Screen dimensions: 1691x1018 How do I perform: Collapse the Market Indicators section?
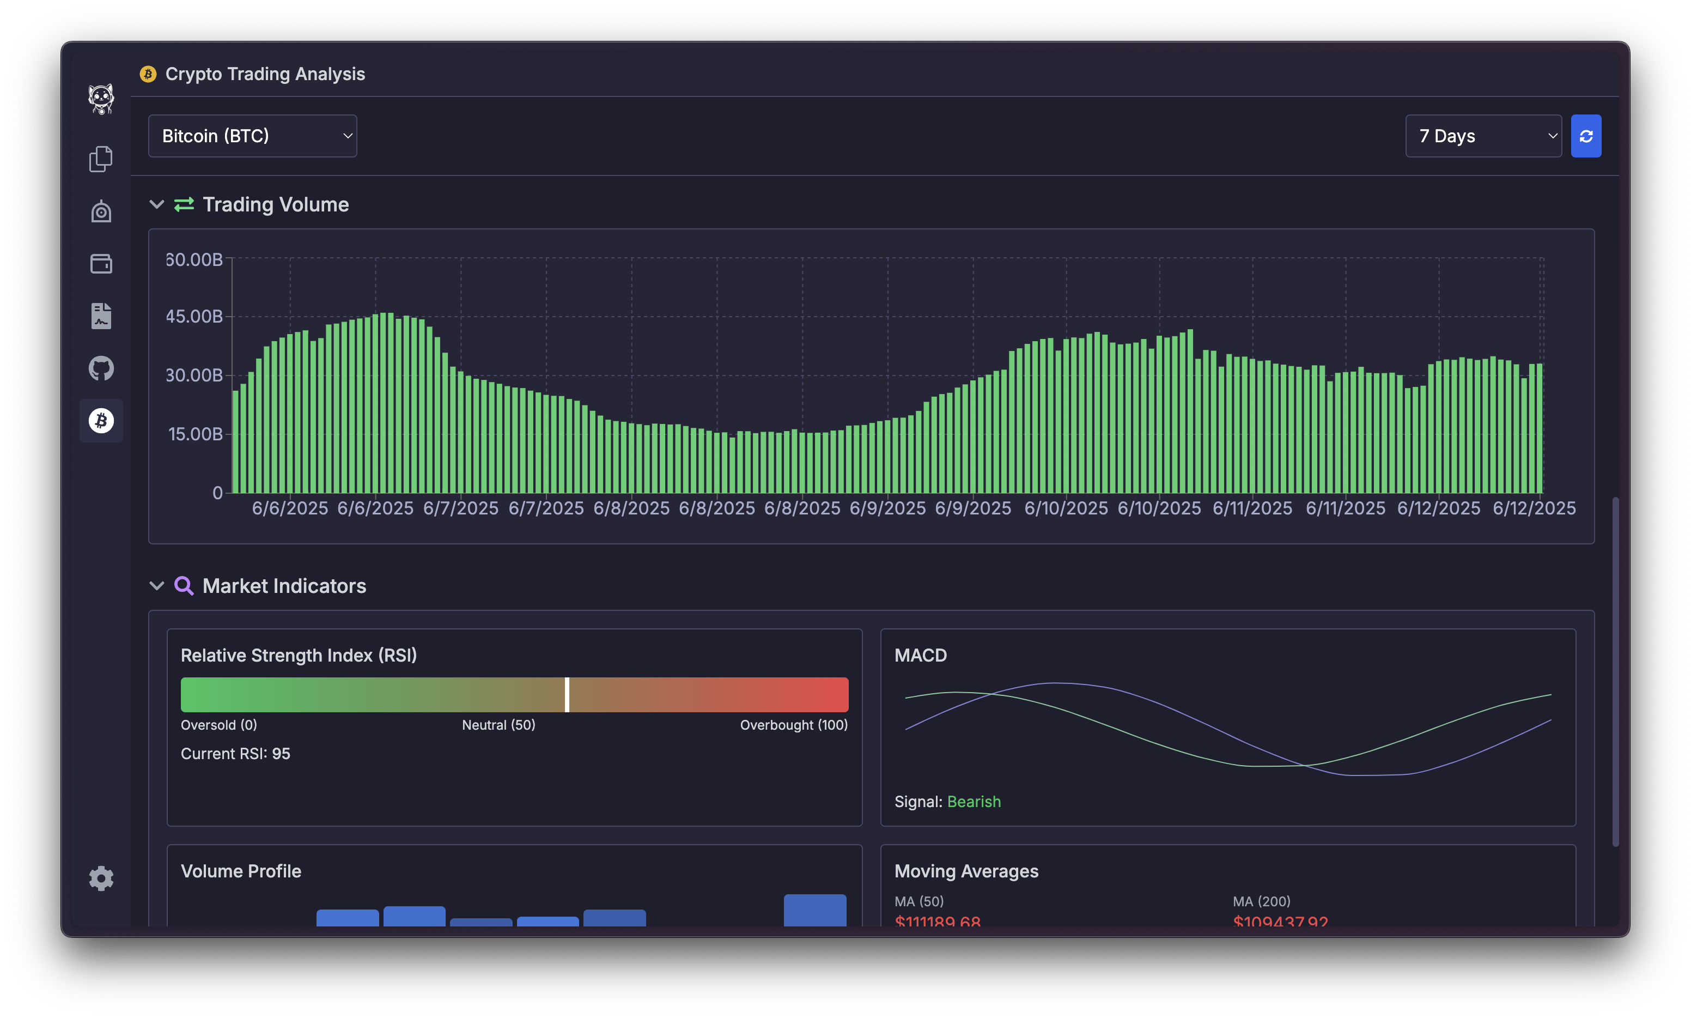coord(157,586)
